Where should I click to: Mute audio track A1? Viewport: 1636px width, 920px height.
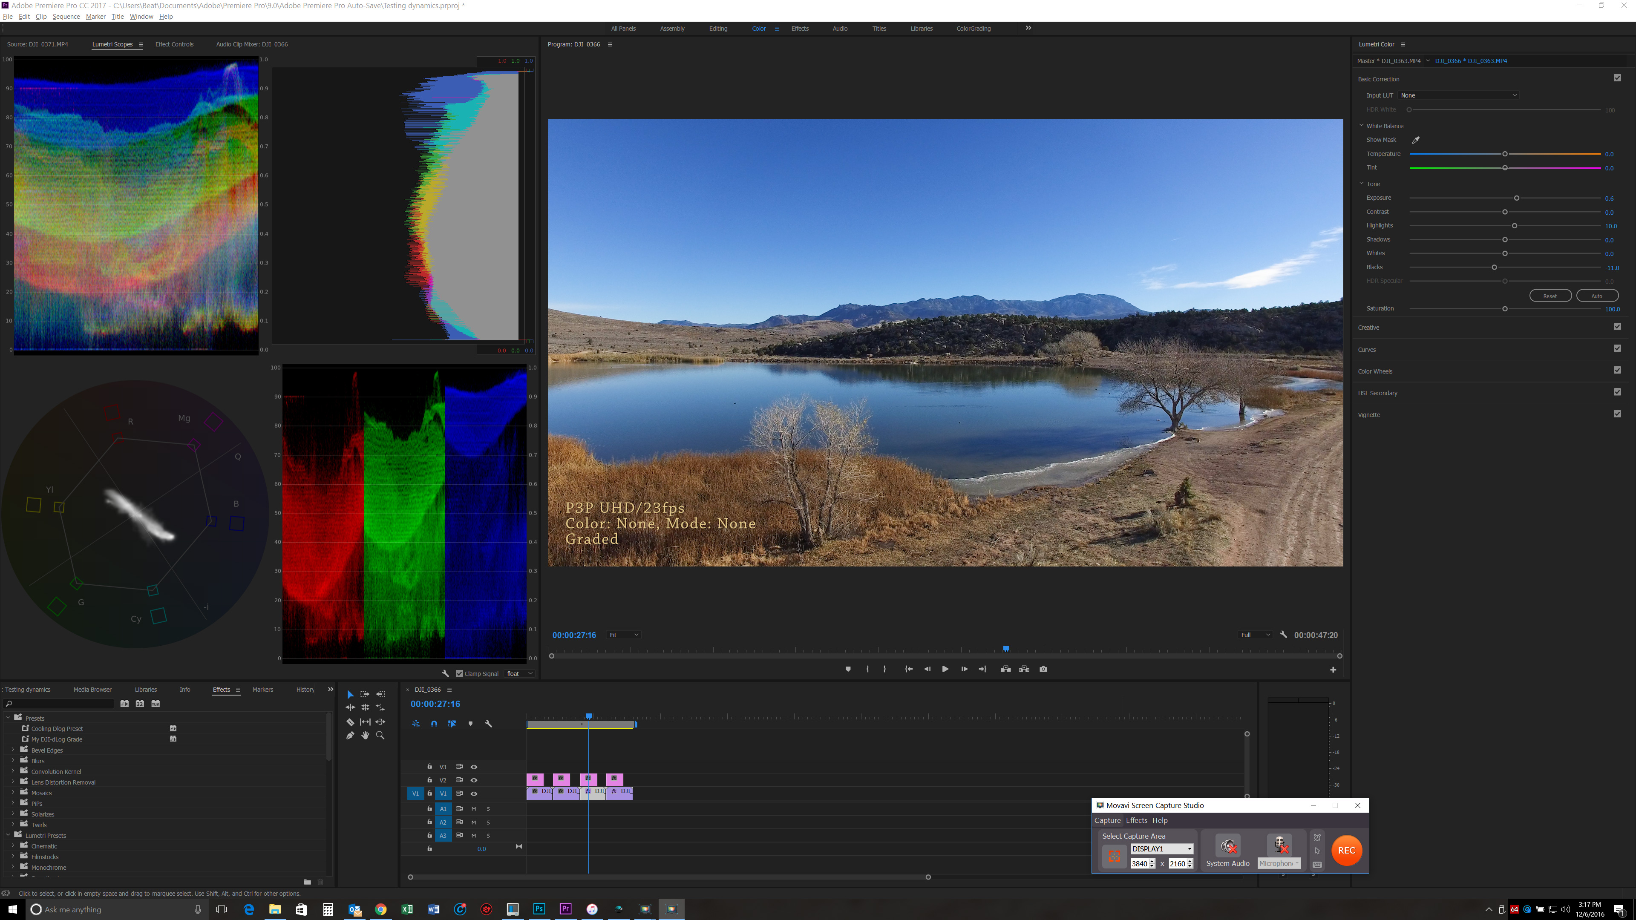[474, 809]
